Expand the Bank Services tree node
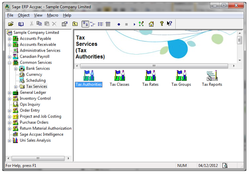The image size is (249, 174). click(x=16, y=69)
